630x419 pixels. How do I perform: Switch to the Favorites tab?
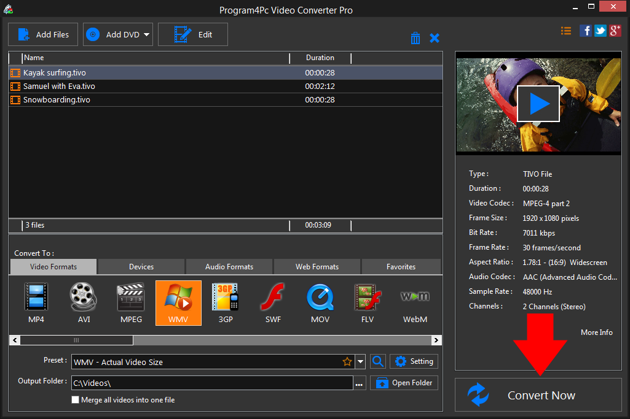click(x=401, y=267)
